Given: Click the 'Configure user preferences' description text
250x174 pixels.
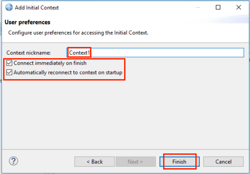Looking at the screenshot, I should click(x=78, y=33).
